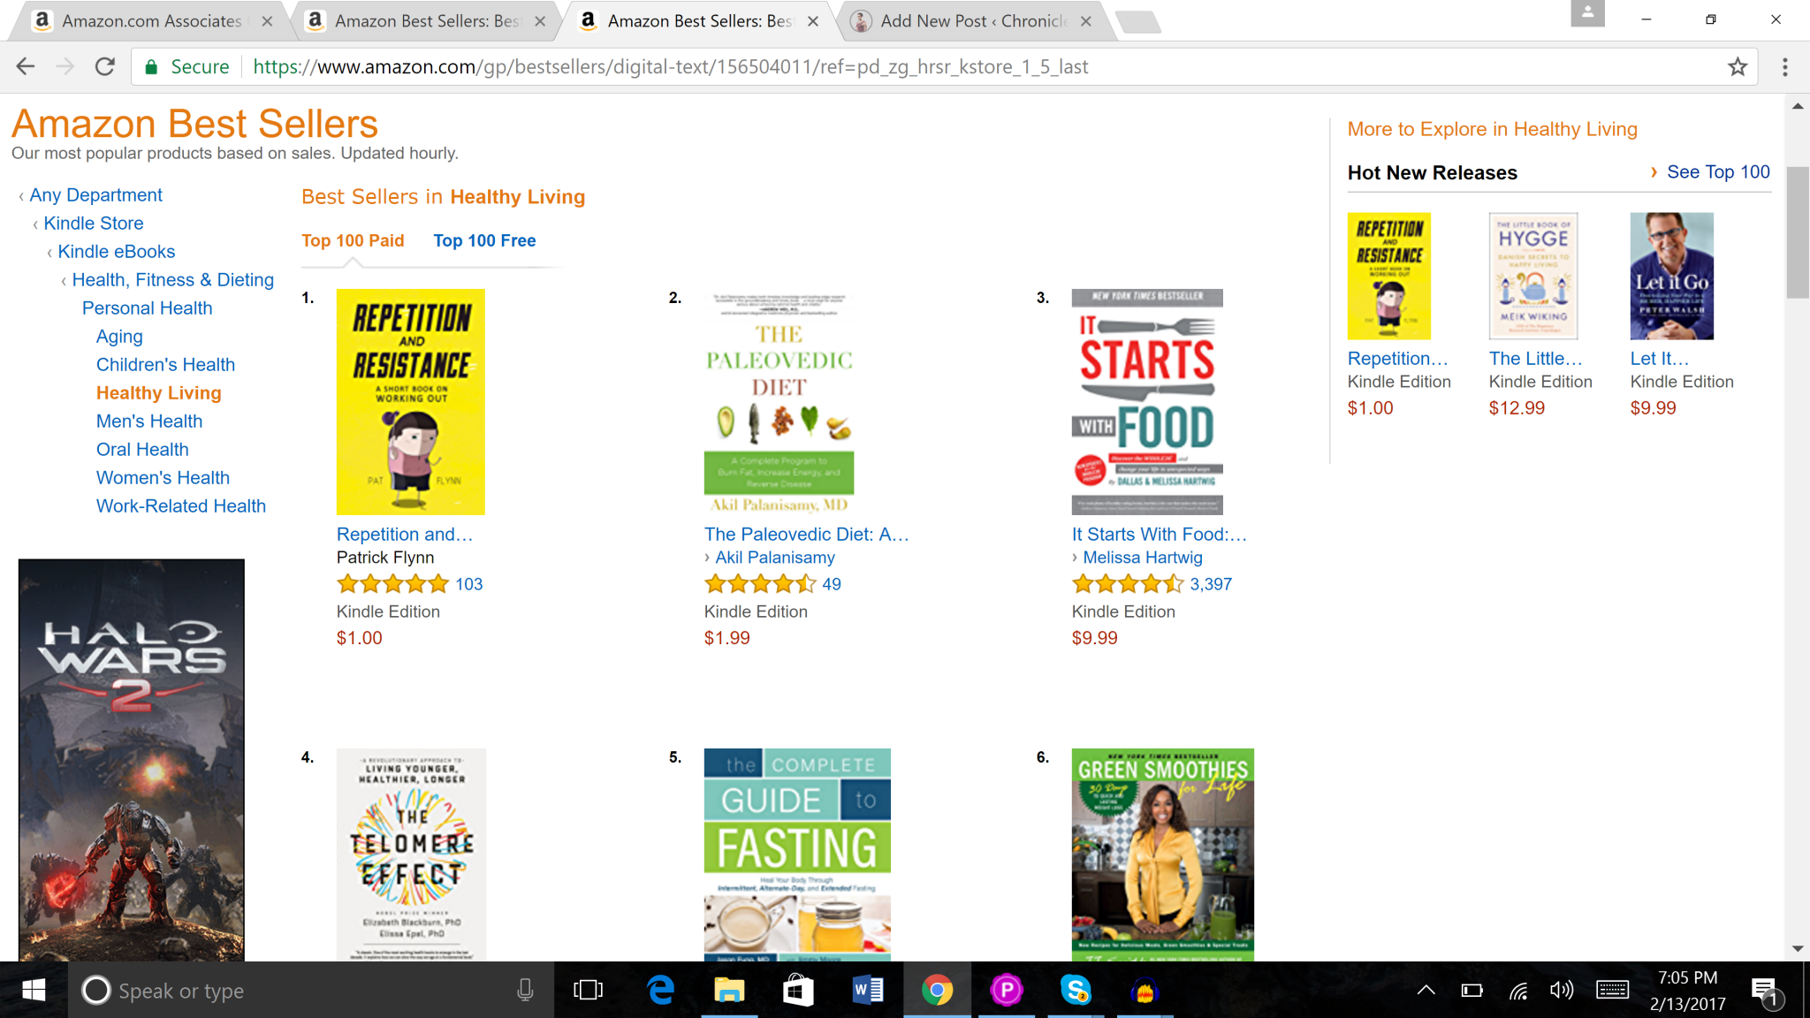Open Green Smoothies for Life cover
This screenshot has height=1018, width=1810.
(1163, 855)
